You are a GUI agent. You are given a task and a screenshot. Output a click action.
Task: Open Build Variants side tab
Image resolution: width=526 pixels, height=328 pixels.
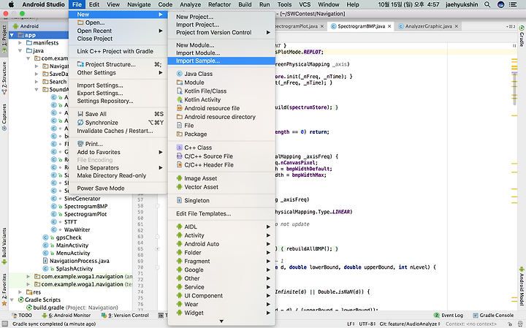(4, 245)
